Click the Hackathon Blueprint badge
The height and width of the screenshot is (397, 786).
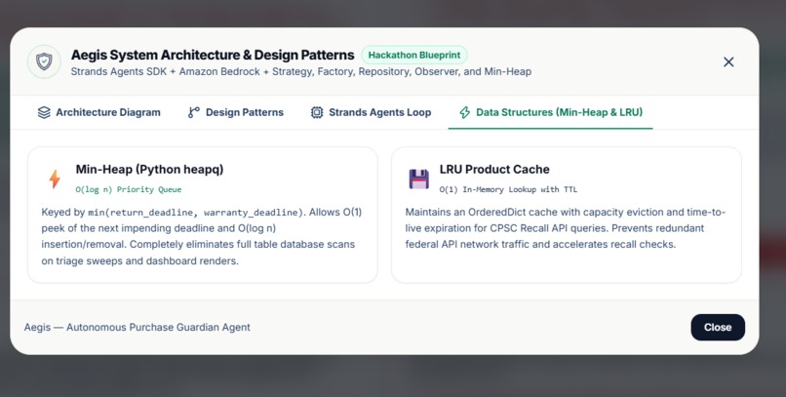[414, 56]
